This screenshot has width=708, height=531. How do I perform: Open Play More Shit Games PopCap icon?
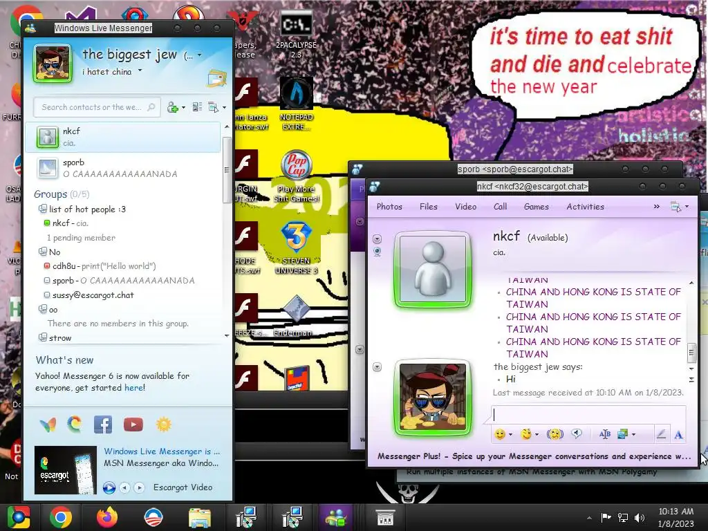(x=296, y=176)
